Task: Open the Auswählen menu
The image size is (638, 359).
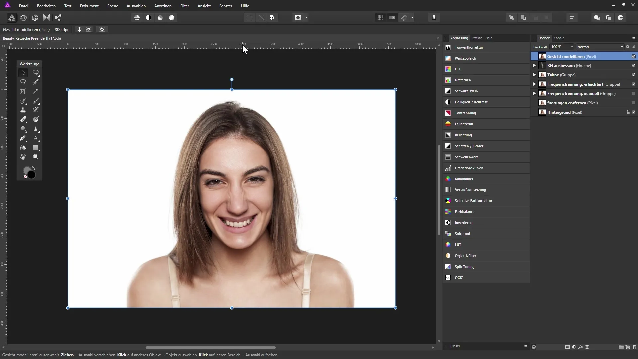Action: click(136, 6)
